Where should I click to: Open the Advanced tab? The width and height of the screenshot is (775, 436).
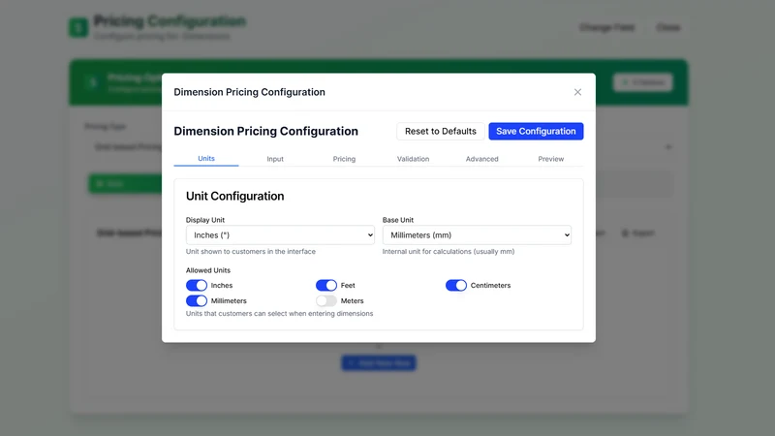coord(481,159)
